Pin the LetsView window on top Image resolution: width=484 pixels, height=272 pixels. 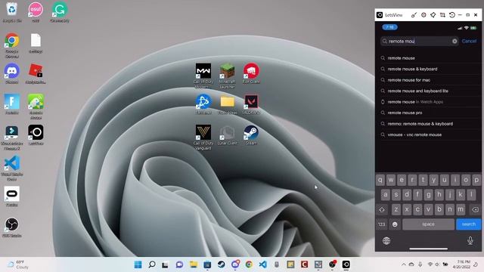(433, 15)
